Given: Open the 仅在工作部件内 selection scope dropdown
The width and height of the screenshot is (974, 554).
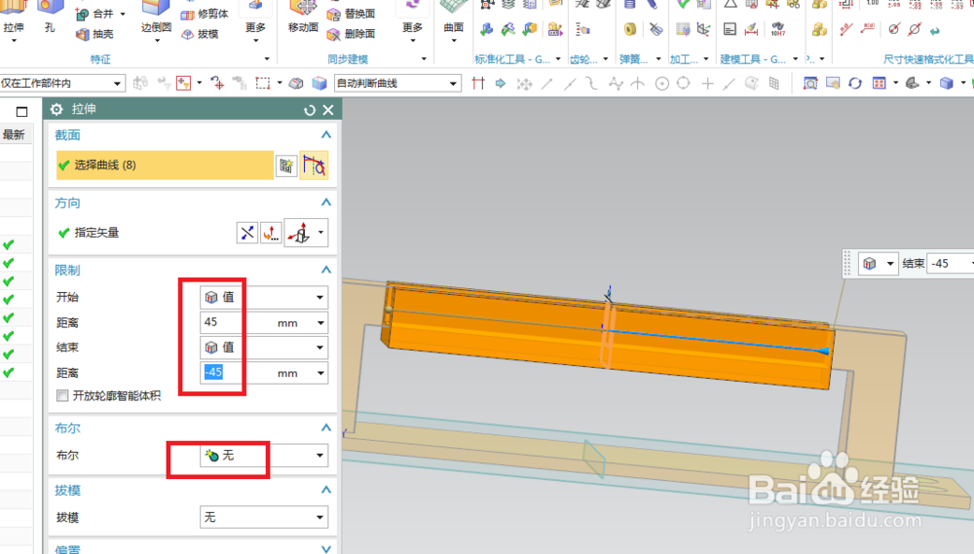Looking at the screenshot, I should coord(62,83).
